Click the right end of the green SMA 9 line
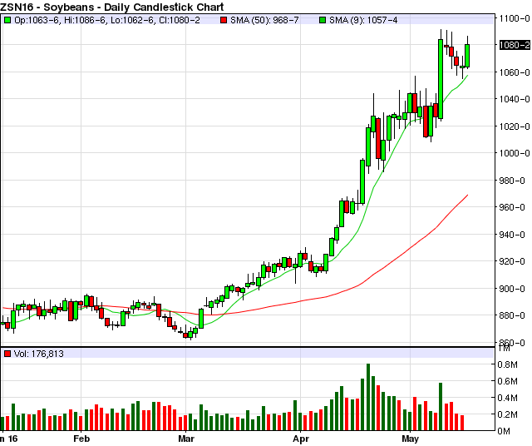Viewport: 532px width, 446px height. tap(467, 76)
